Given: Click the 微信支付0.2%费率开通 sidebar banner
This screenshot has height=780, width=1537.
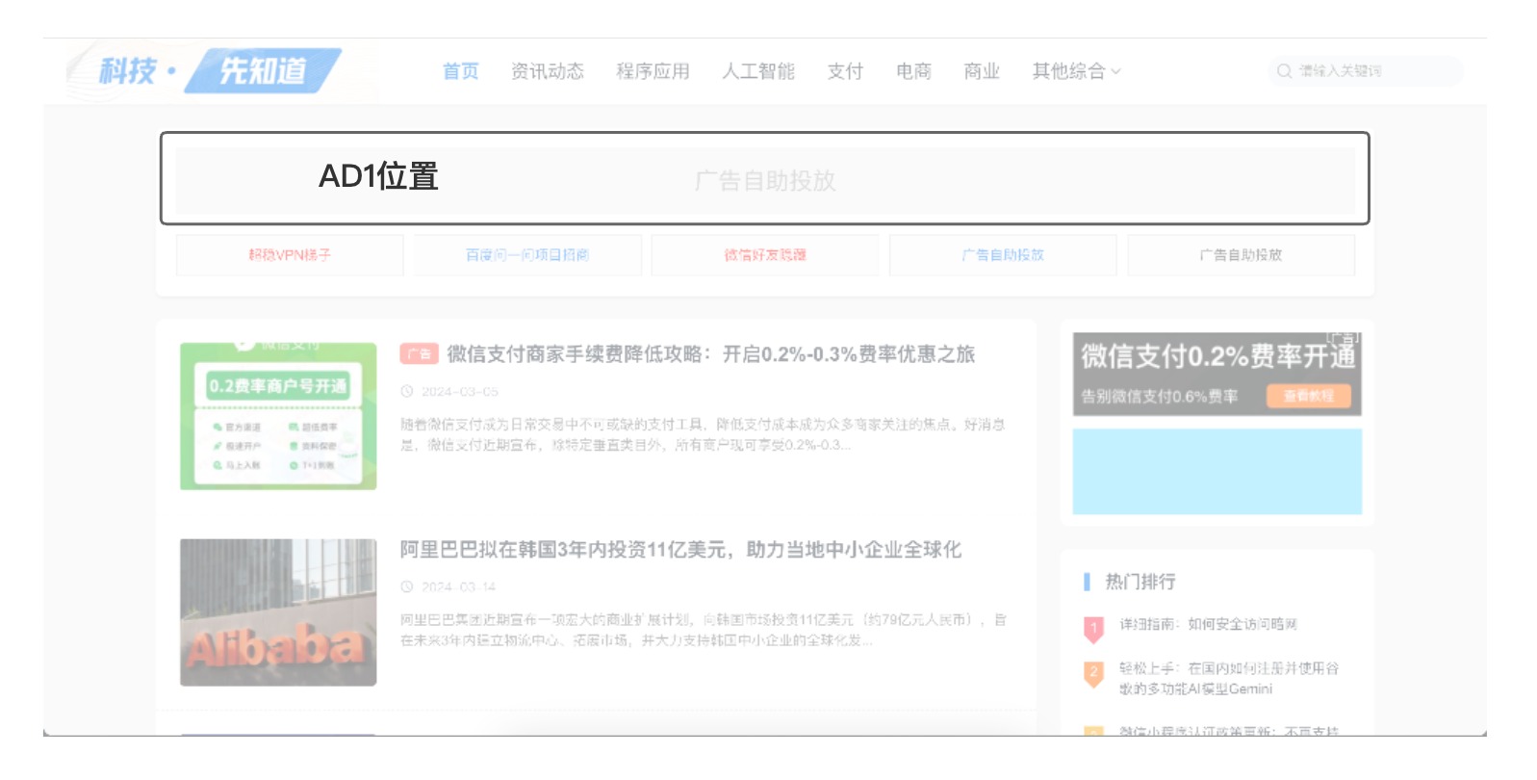Looking at the screenshot, I should pyautogui.click(x=1217, y=375).
